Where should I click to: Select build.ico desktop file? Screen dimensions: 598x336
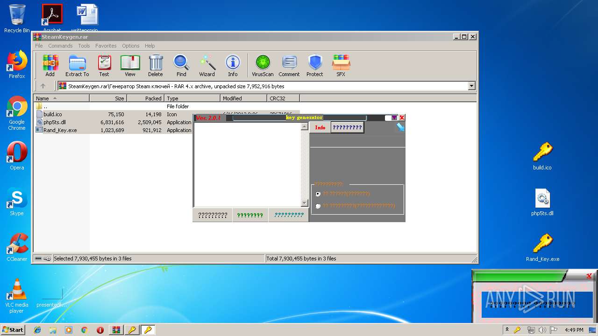(x=542, y=156)
